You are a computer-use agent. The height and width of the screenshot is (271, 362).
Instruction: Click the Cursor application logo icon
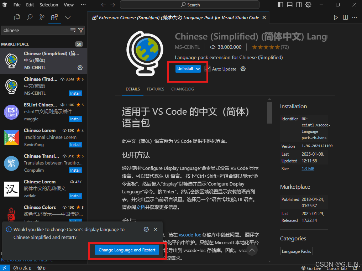click(5, 5)
